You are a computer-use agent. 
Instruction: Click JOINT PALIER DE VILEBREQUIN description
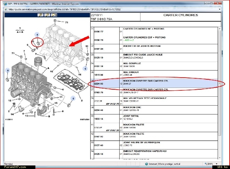click(142, 142)
